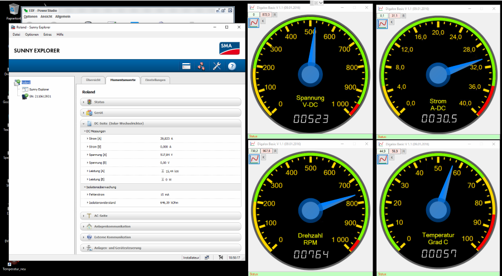Open Optionen menu in PowerStudio window
This screenshot has width=502, height=276.
point(31,17)
